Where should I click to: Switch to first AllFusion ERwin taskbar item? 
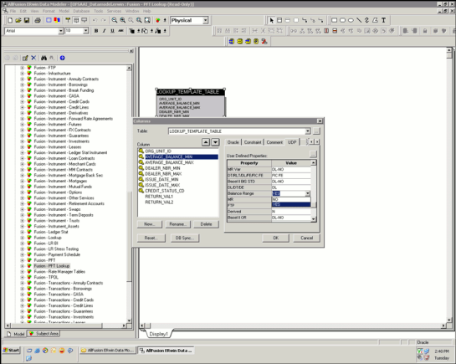pyautogui.click(x=107, y=351)
